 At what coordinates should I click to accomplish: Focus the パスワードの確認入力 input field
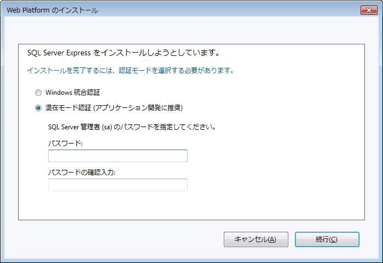[x=118, y=185]
